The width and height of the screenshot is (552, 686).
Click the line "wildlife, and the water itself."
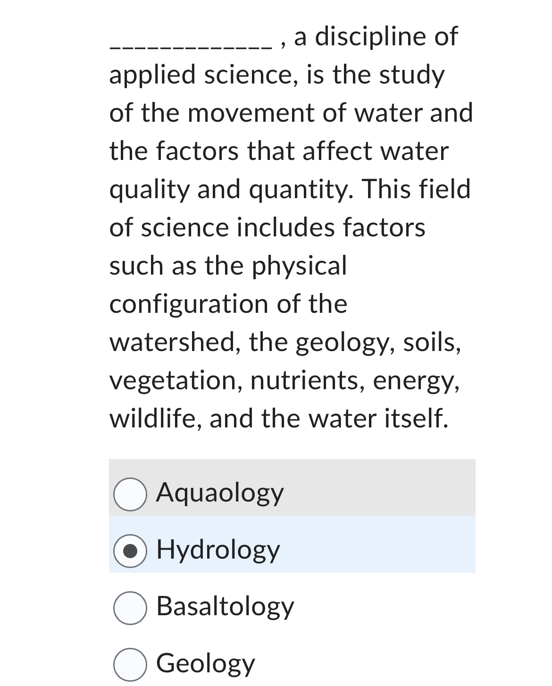278,418
